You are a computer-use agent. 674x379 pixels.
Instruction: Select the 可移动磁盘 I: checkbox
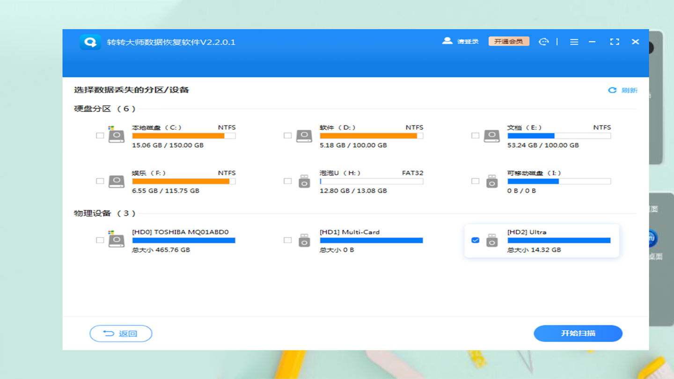tap(475, 181)
